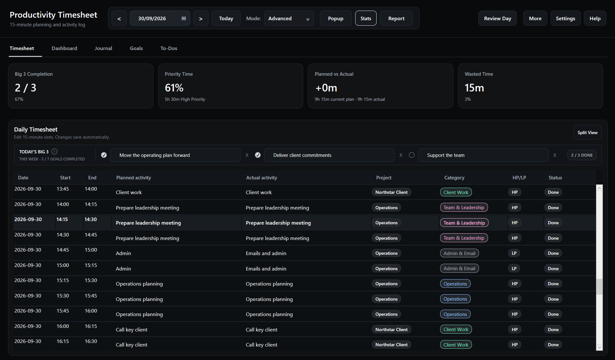This screenshot has height=360, width=615.
Task: Open Settings
Action: (x=565, y=18)
